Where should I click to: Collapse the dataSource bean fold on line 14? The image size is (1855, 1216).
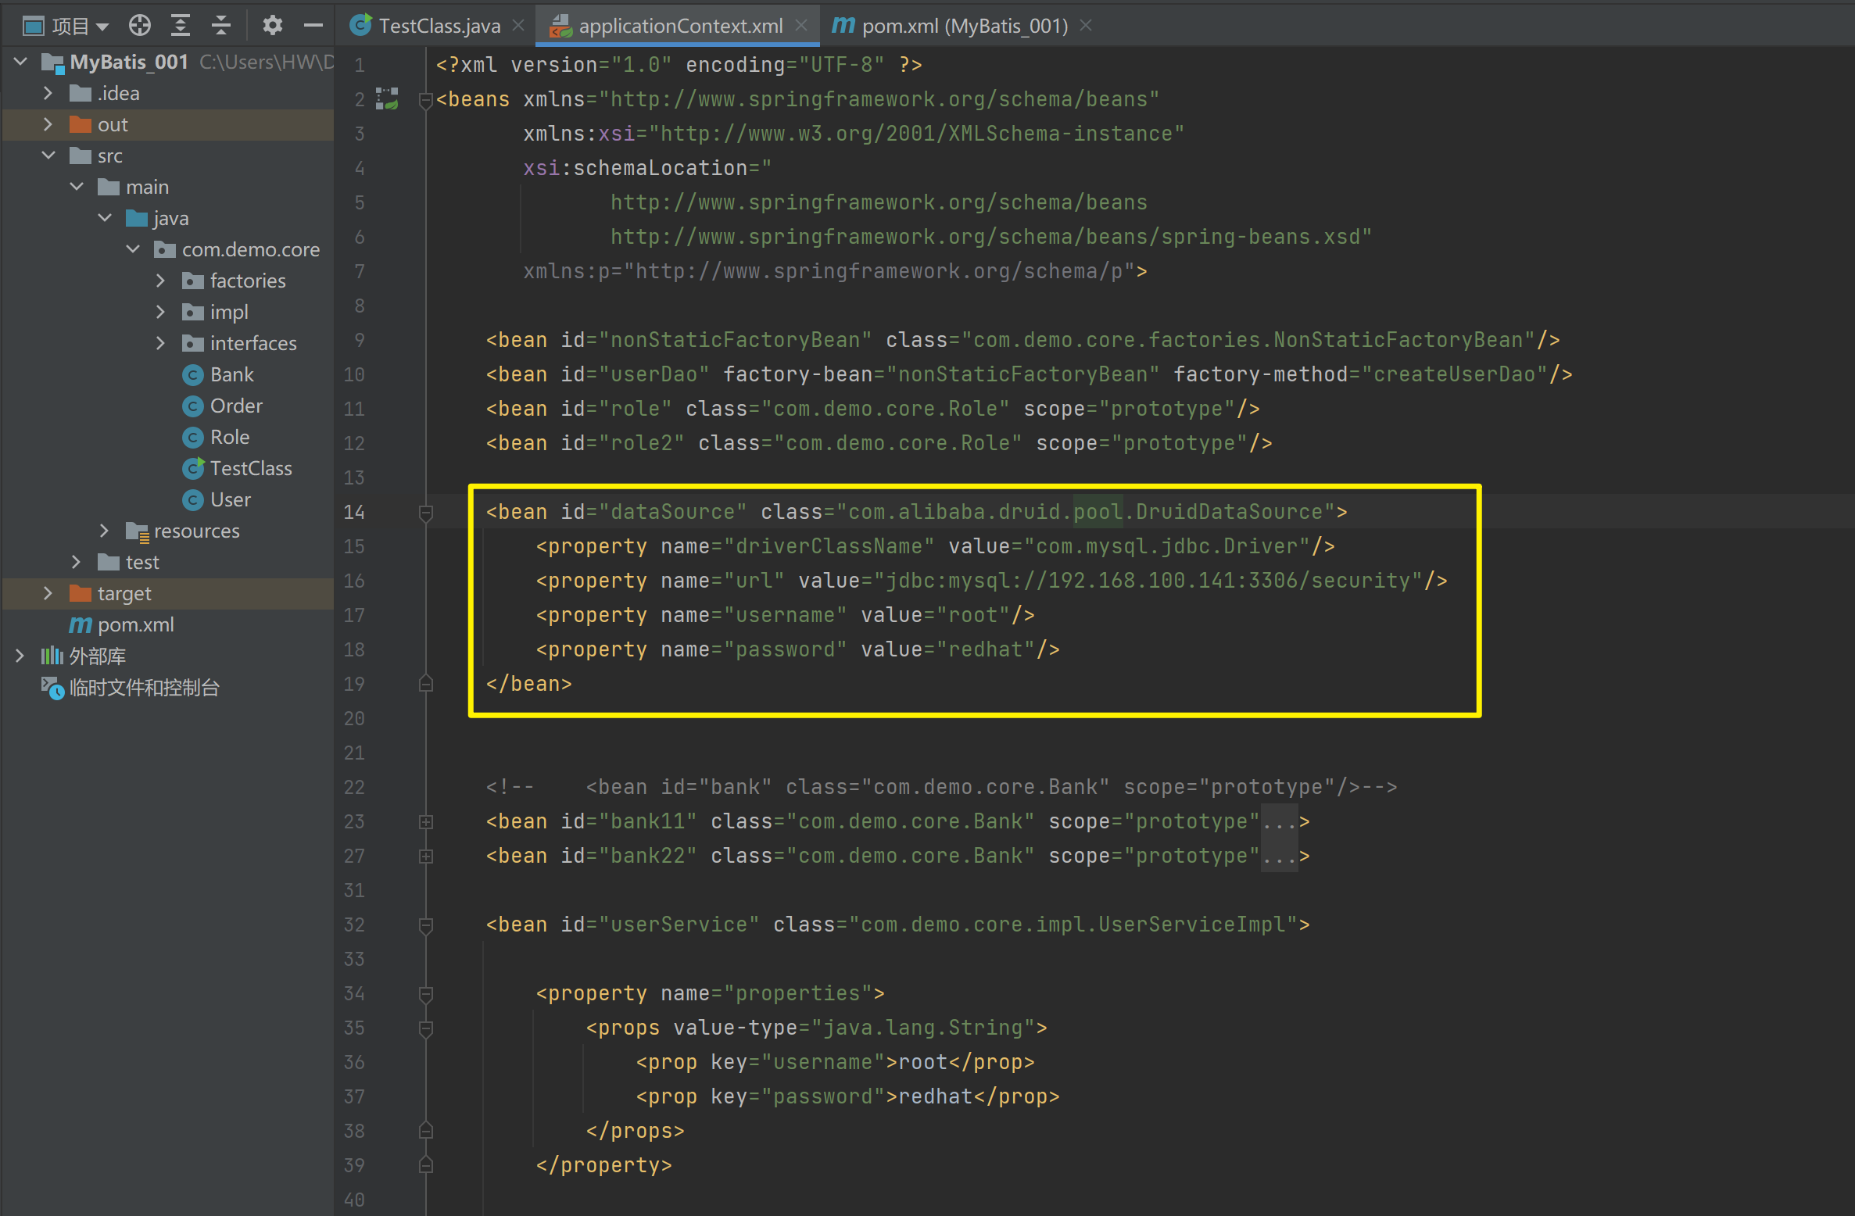[x=426, y=513]
